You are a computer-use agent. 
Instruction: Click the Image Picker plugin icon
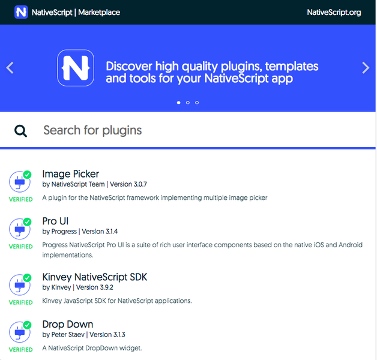(x=20, y=181)
